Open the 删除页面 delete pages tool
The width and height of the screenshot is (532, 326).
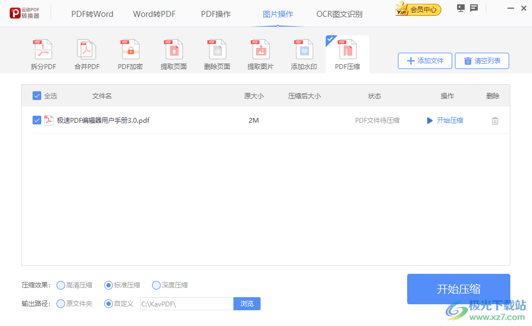[x=217, y=54]
